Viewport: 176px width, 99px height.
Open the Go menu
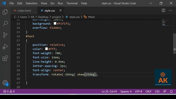pos(53,3)
